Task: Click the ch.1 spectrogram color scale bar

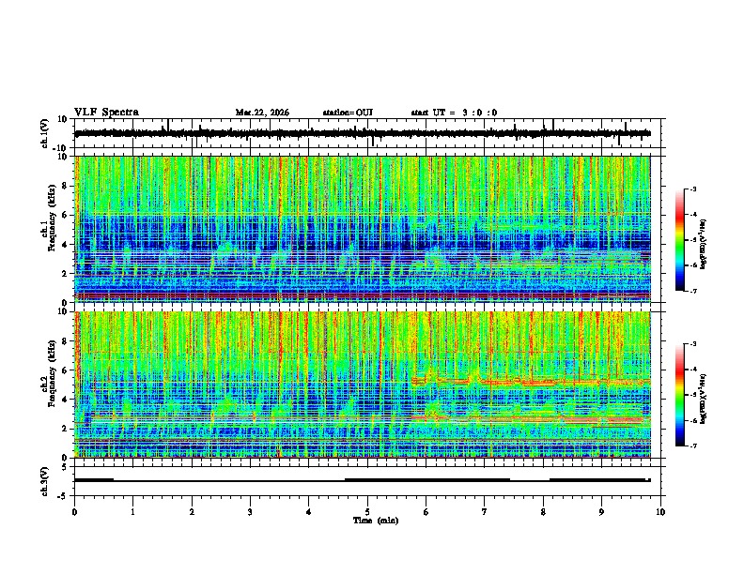Action: pyautogui.click(x=679, y=240)
